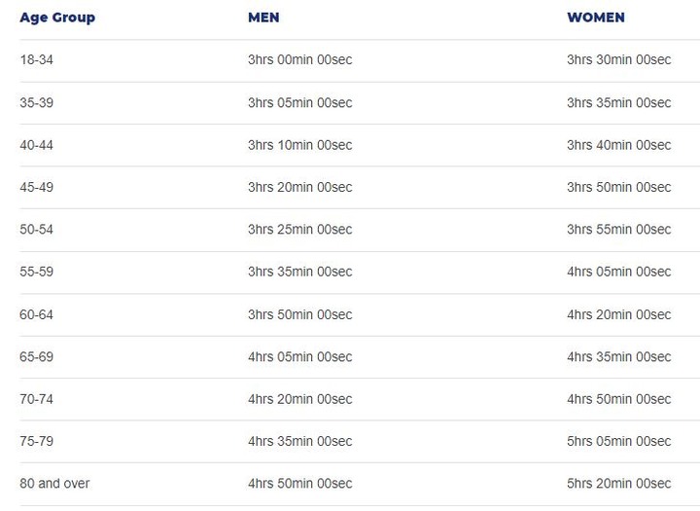This screenshot has width=700, height=511.
Task: Select the 45-49 age group label
Action: point(36,187)
